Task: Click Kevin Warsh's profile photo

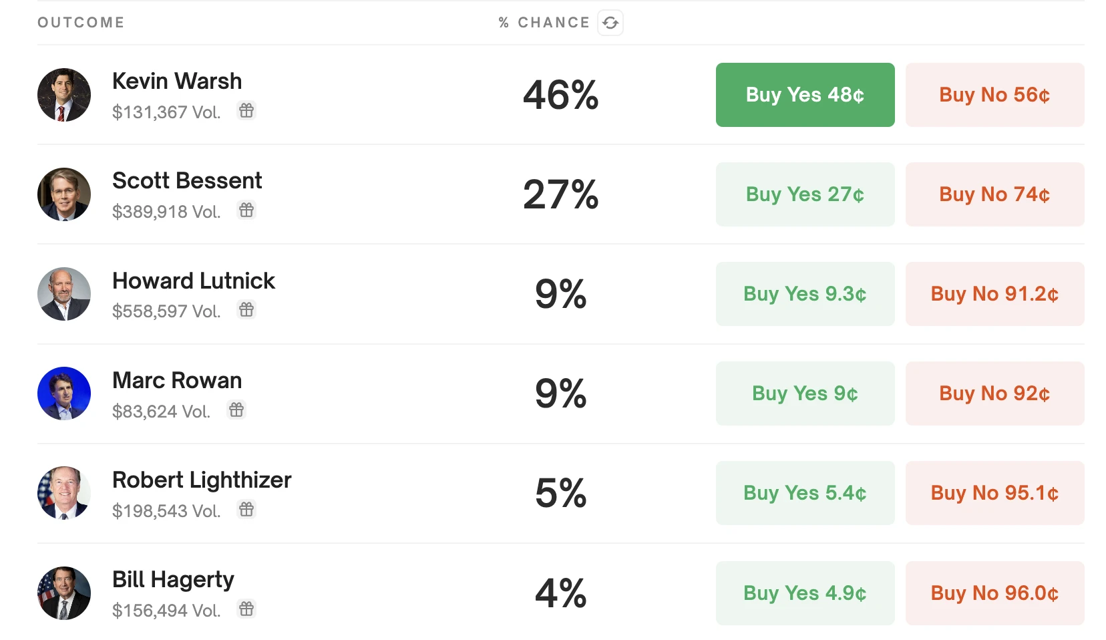Action: [64, 95]
